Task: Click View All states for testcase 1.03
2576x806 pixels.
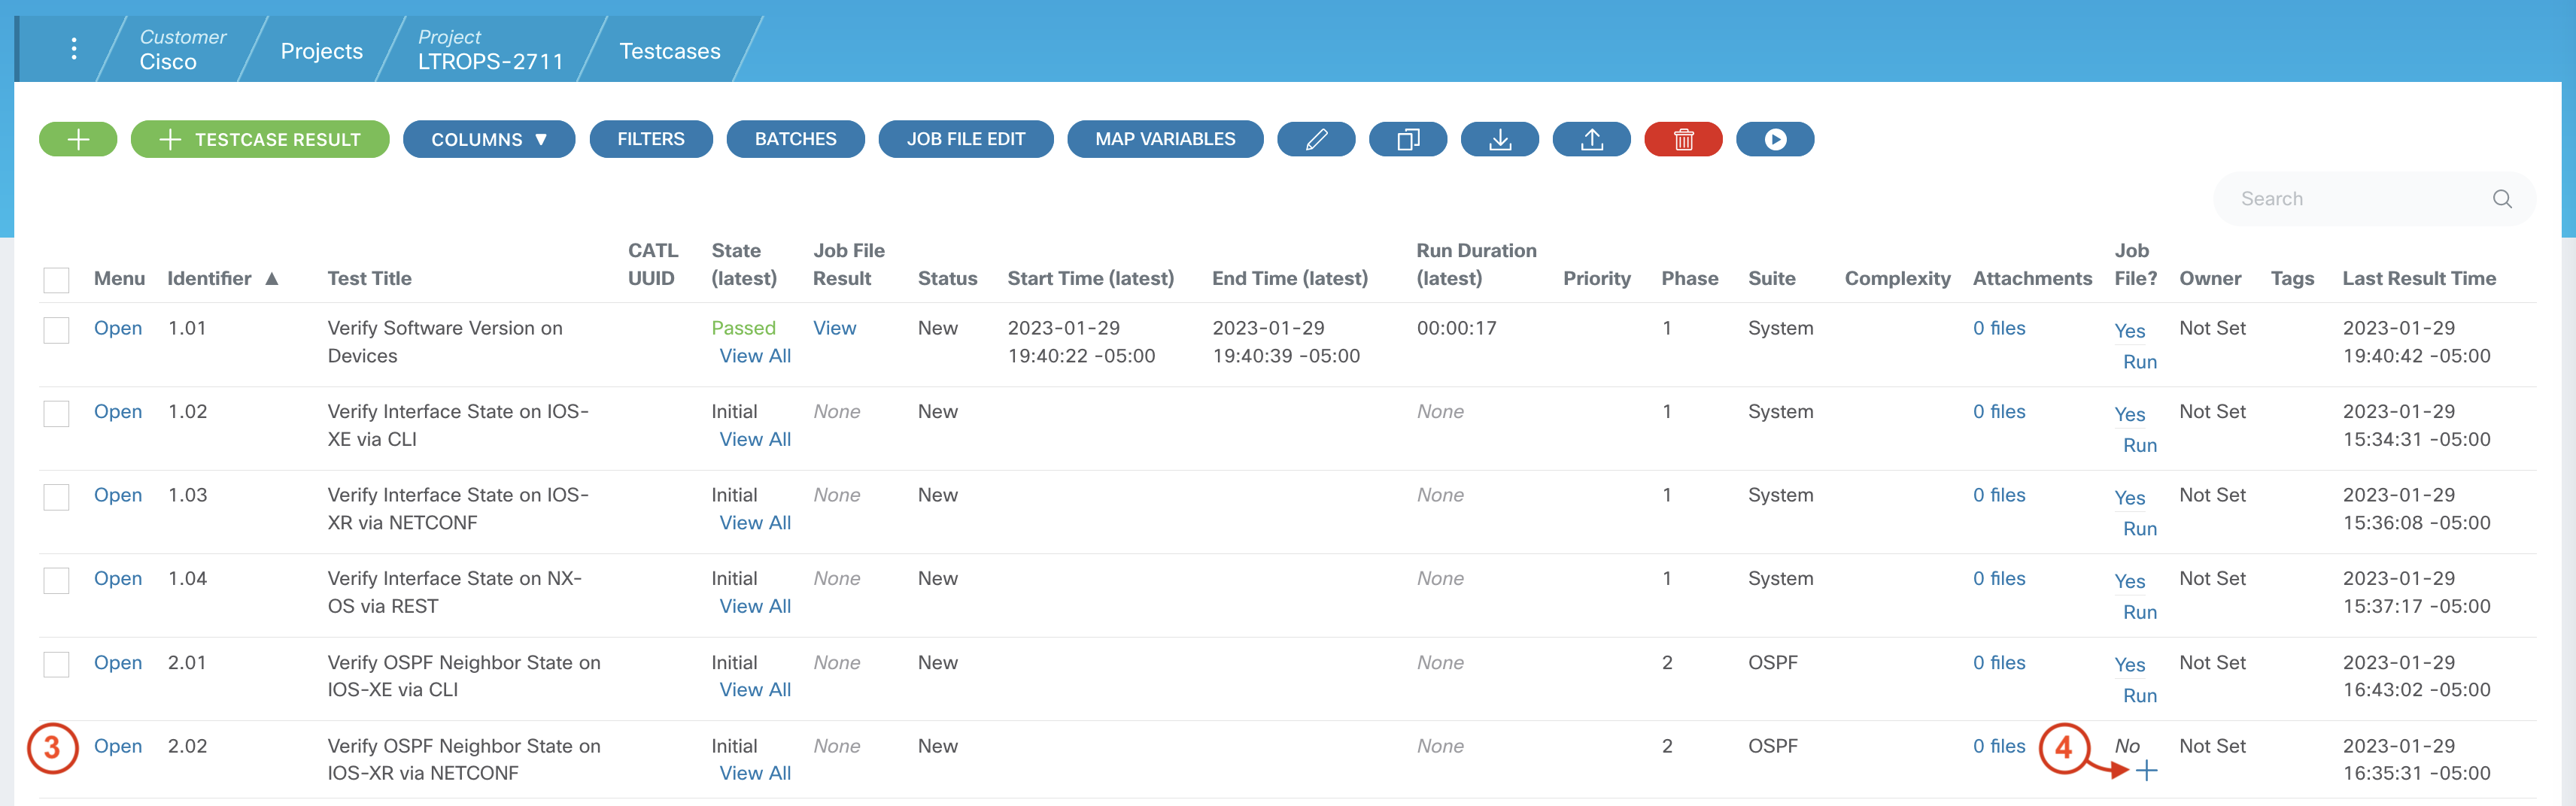Action: 755,523
